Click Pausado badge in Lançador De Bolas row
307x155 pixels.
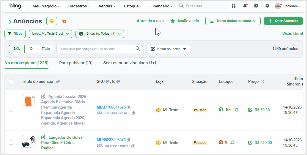click(x=200, y=143)
